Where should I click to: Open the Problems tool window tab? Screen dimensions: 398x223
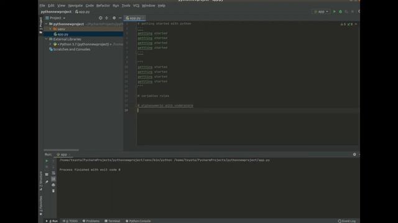pos(91,221)
